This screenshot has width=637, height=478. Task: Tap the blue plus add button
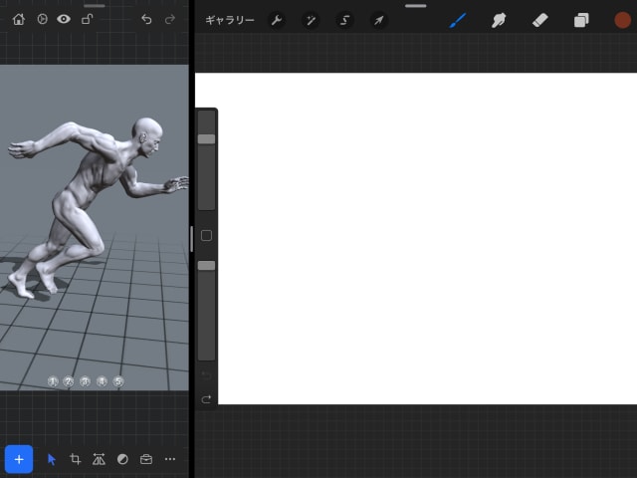[x=19, y=459]
